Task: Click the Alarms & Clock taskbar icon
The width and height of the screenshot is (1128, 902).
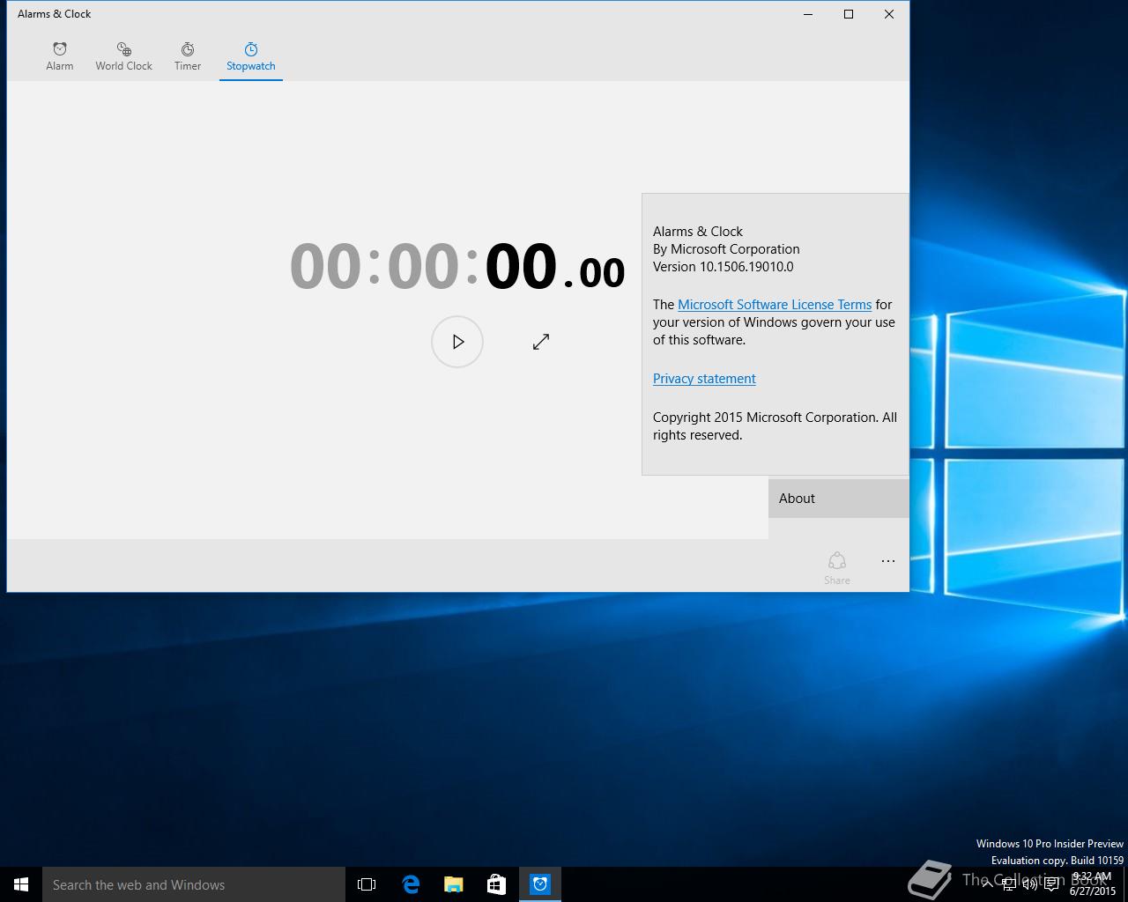Action: tap(540, 884)
